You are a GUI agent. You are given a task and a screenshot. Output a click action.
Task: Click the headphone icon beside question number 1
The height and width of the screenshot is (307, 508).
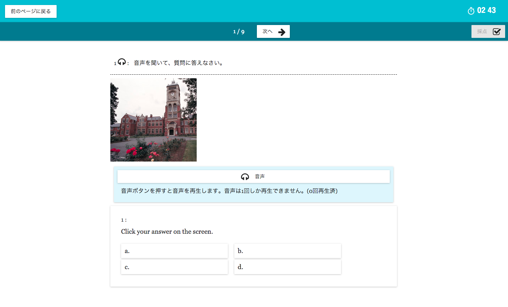[x=122, y=62]
